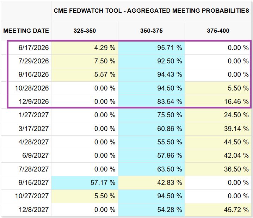Click the 7.50 % probability cell
This screenshot has width=253, height=218.
pyautogui.click(x=85, y=61)
